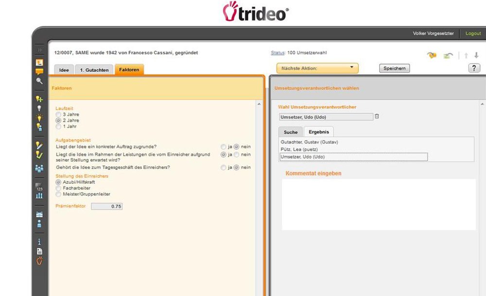
Task: Open the magnifier search icon in sidebar
Action: (x=39, y=81)
